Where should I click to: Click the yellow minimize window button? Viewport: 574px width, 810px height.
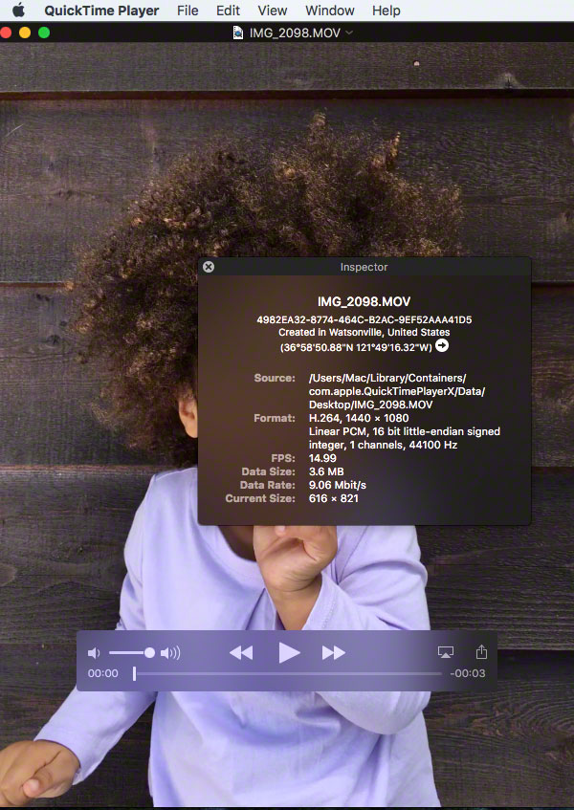coord(25,33)
